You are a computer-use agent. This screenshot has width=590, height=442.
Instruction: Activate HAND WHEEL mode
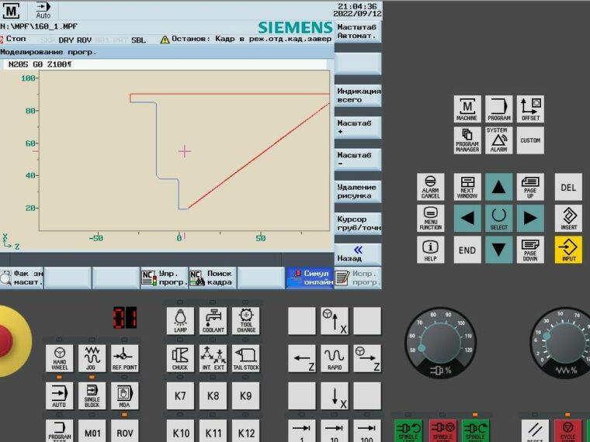[x=60, y=358]
